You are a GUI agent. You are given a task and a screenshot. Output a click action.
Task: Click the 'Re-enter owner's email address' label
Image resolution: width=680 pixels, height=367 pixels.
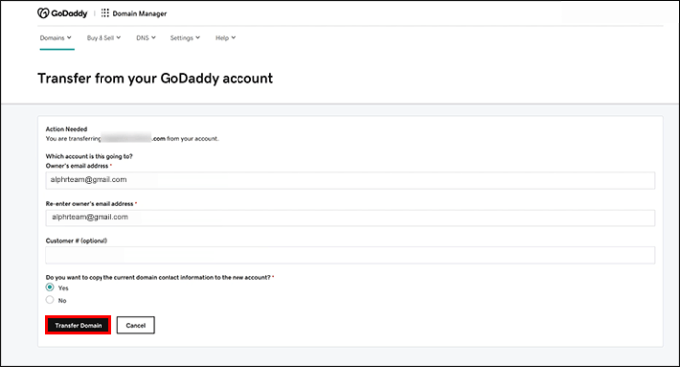(90, 204)
